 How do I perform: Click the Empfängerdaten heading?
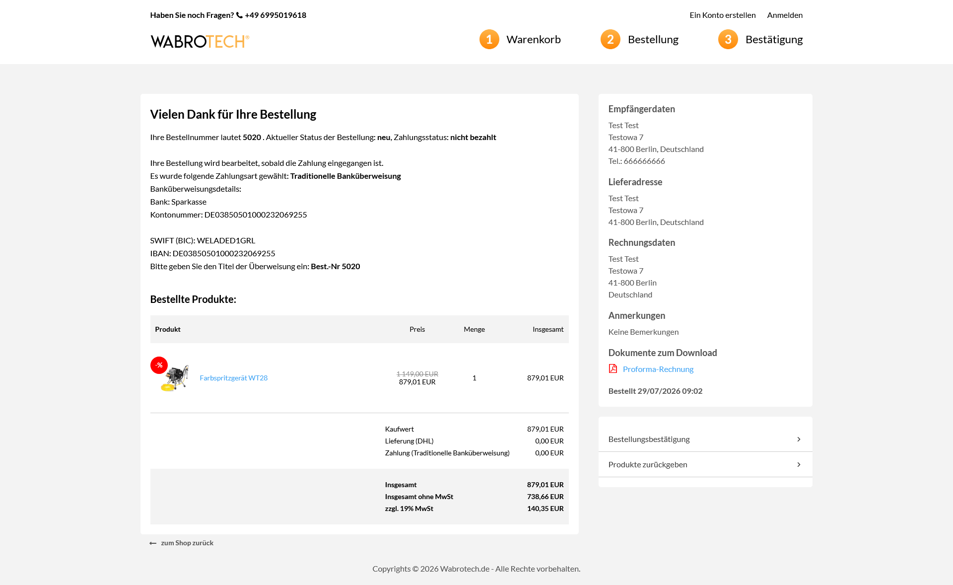point(641,109)
